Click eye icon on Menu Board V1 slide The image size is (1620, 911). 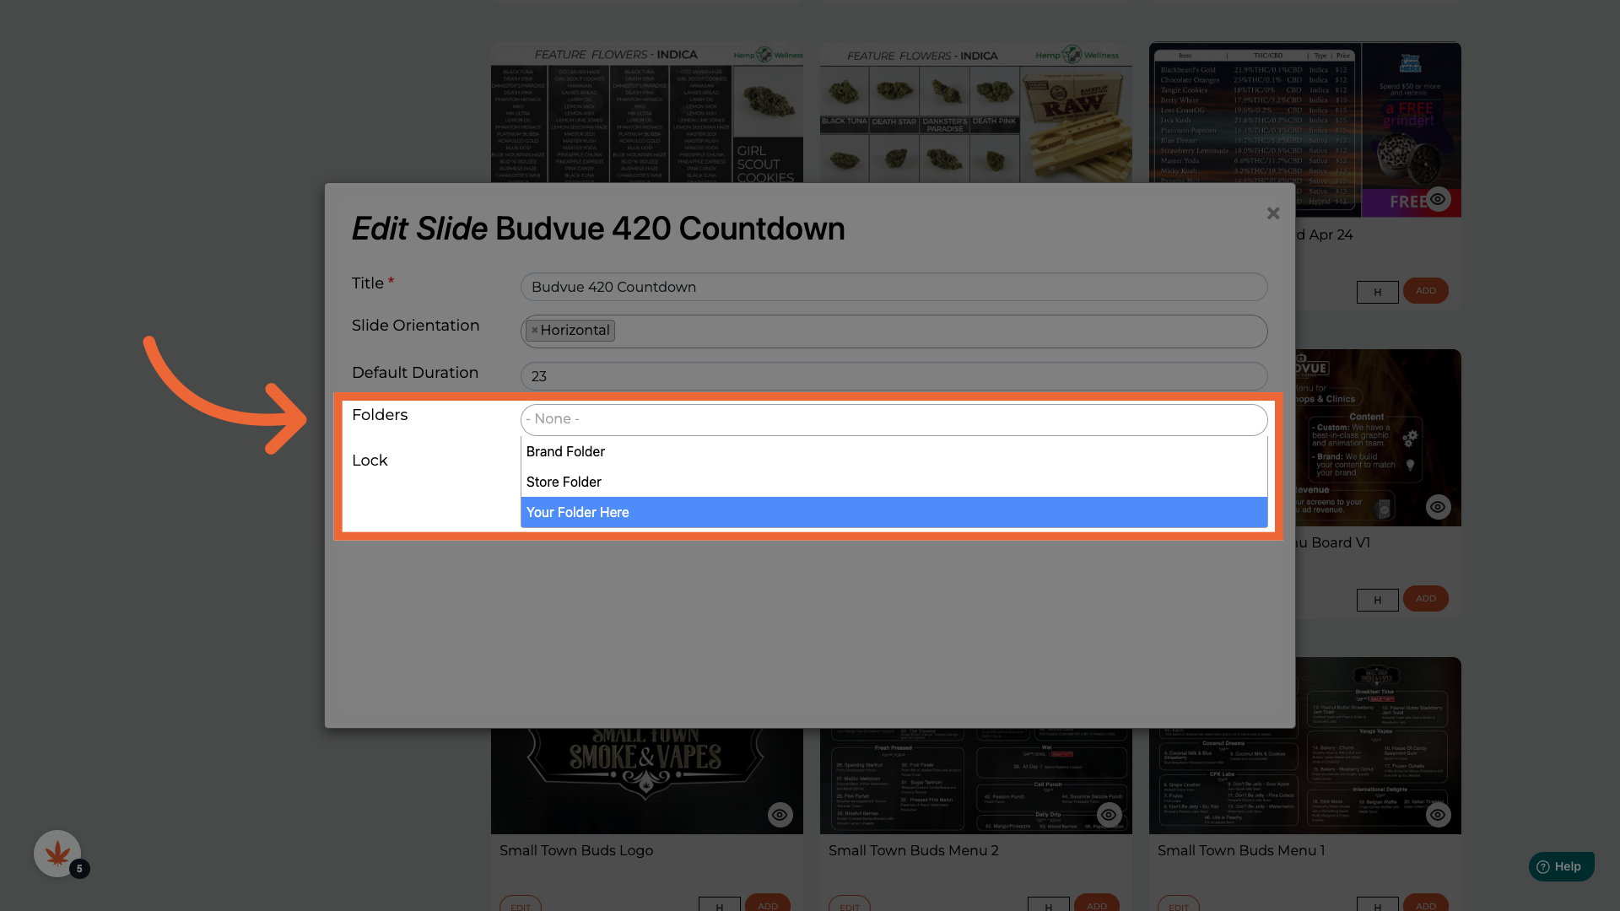coord(1438,507)
